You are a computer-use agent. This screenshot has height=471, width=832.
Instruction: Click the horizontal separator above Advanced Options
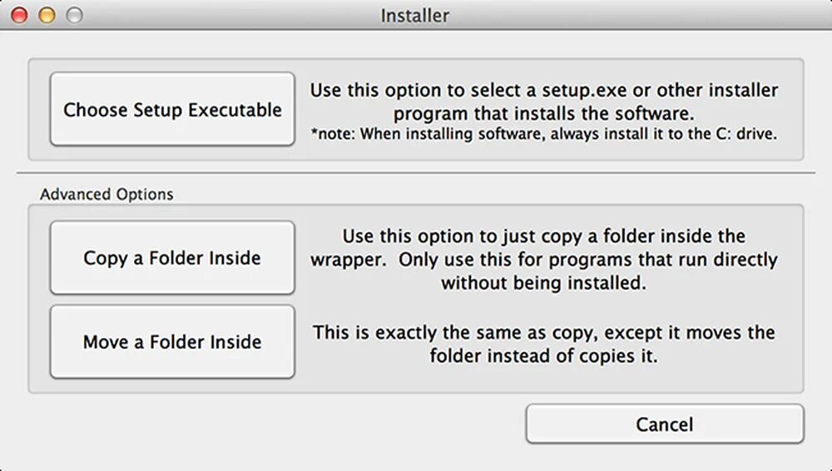(416, 173)
